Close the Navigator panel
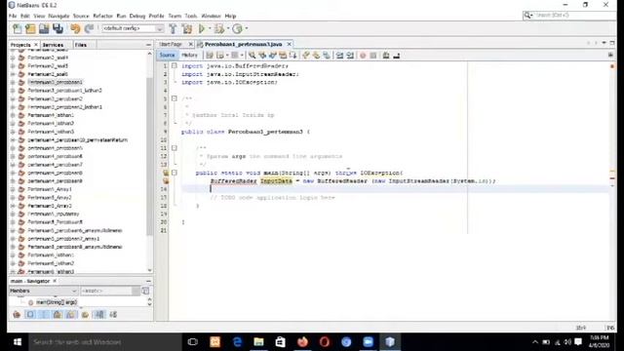 [x=55, y=281]
